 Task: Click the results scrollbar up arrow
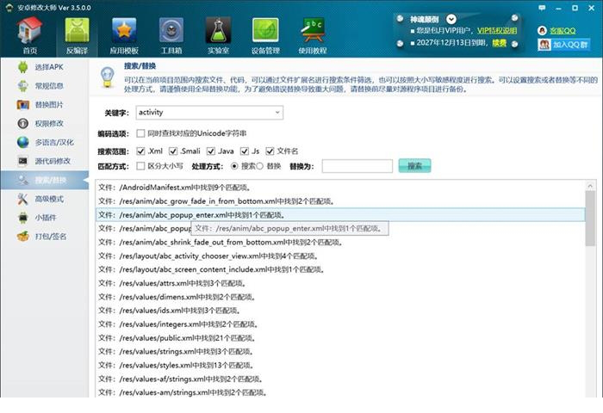point(590,187)
